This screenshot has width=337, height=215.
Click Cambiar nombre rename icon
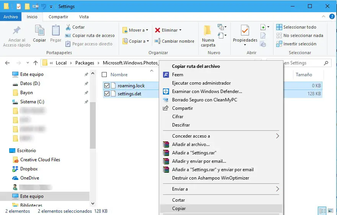point(158,41)
